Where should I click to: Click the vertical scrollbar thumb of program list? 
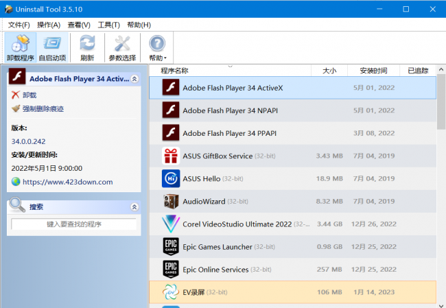coord(441,102)
